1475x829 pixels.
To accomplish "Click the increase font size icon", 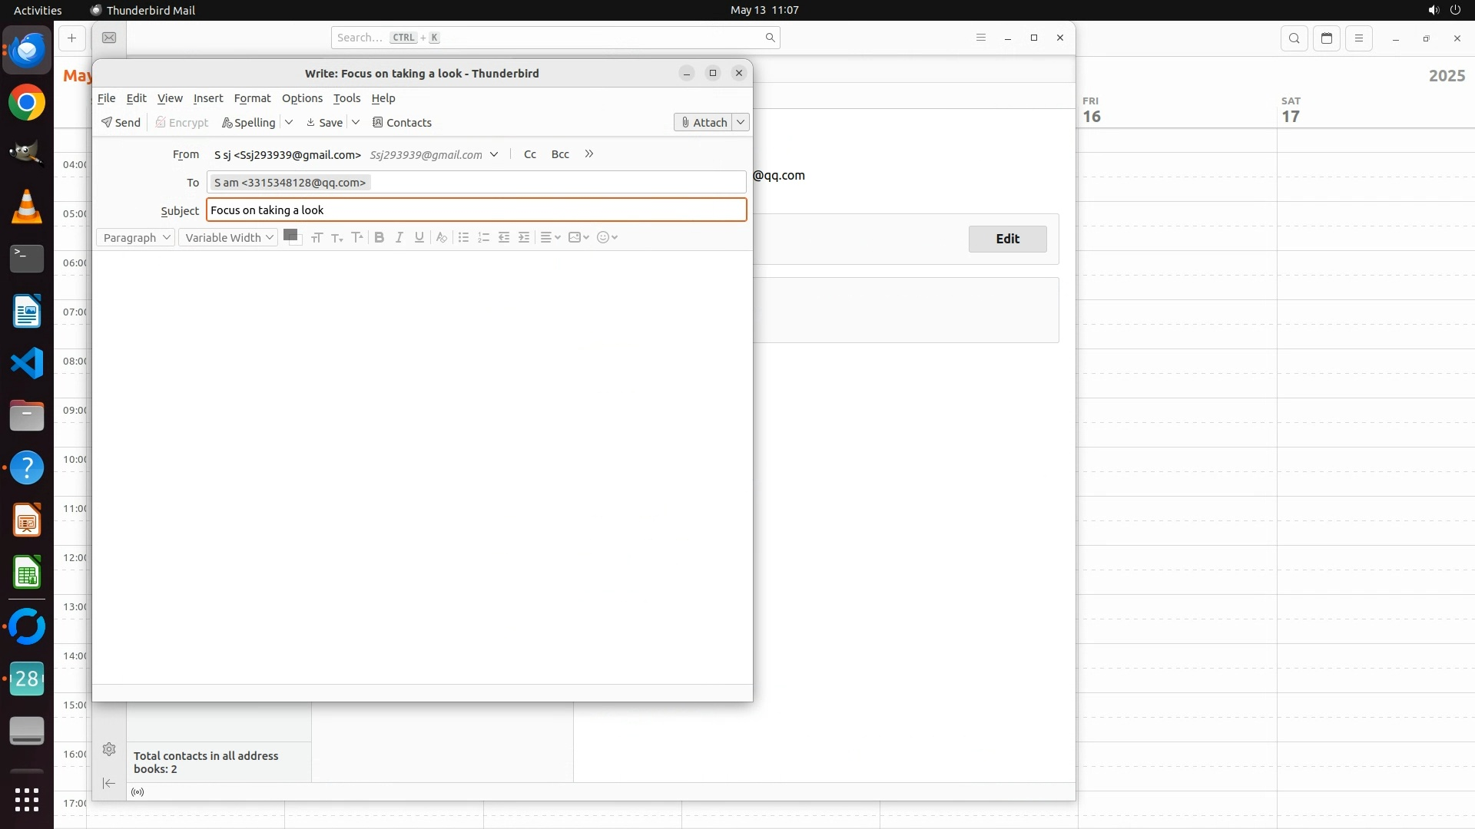I will (357, 238).
